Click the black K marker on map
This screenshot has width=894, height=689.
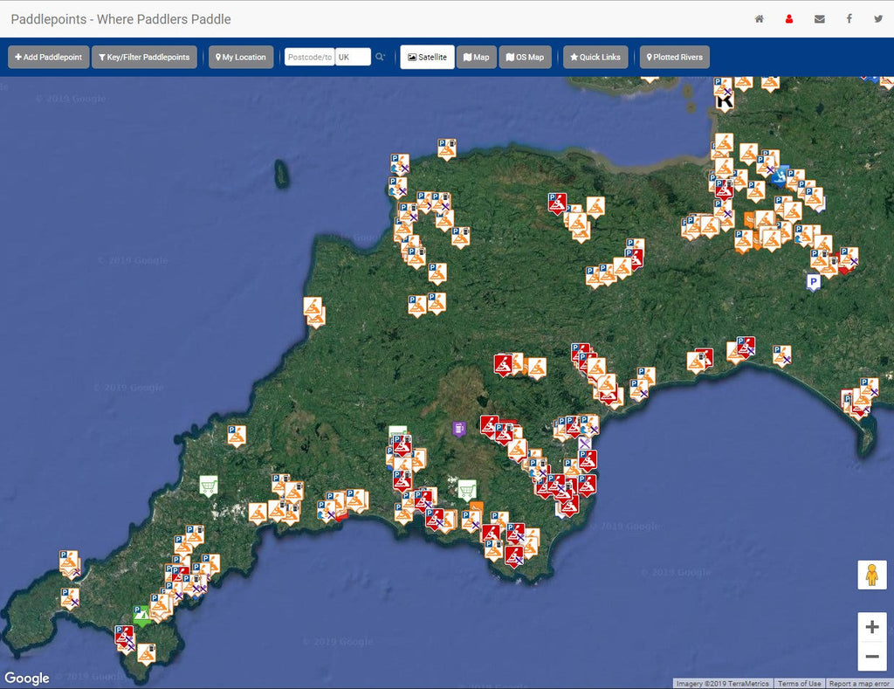(x=725, y=101)
